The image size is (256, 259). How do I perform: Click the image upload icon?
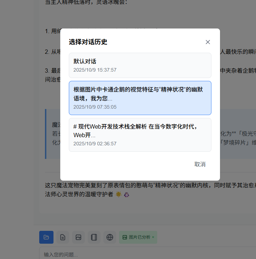pos(78,237)
